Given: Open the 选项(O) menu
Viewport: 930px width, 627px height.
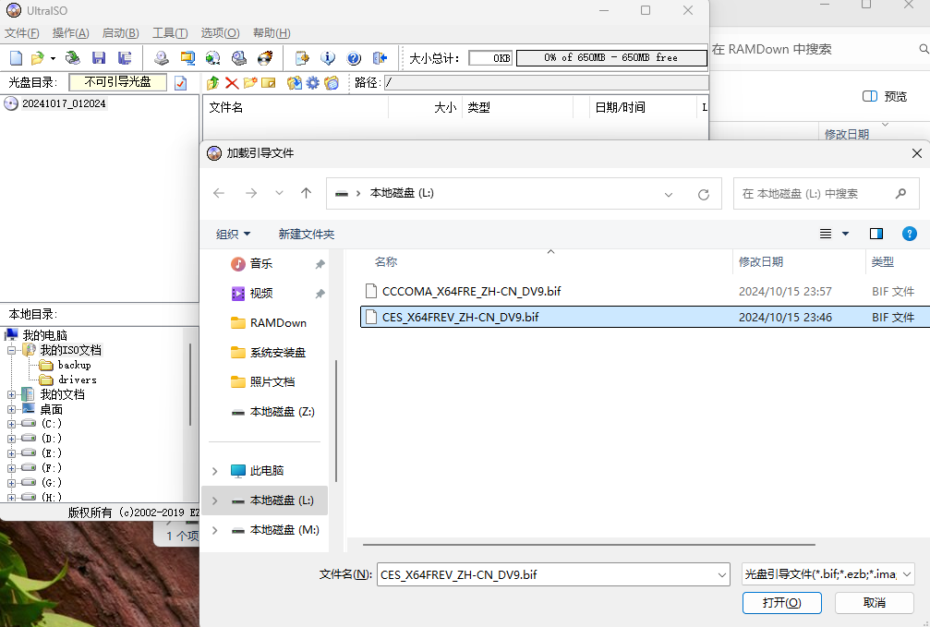Looking at the screenshot, I should (x=220, y=33).
